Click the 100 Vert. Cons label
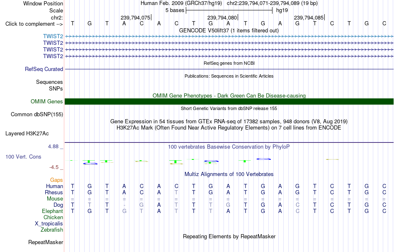394x252 pixels. tap(23, 157)
